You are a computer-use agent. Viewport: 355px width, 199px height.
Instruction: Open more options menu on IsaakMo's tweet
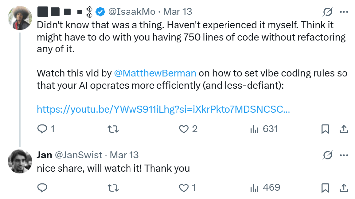(344, 12)
